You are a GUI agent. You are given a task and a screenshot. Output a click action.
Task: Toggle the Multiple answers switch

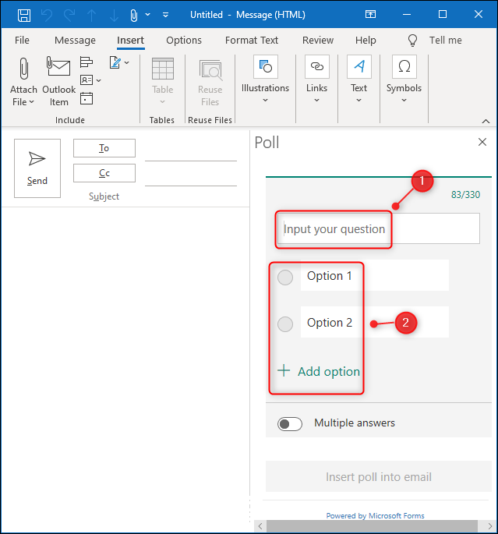tap(290, 423)
